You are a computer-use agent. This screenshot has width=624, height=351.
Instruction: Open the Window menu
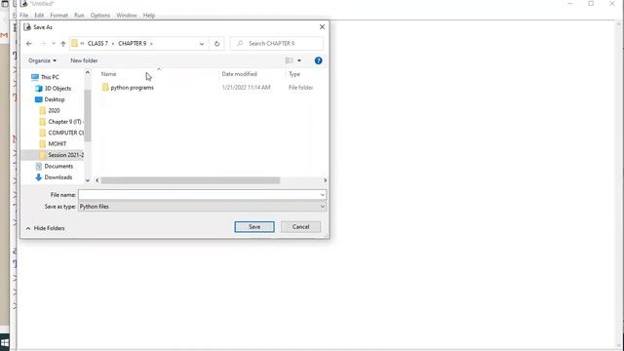(x=127, y=16)
